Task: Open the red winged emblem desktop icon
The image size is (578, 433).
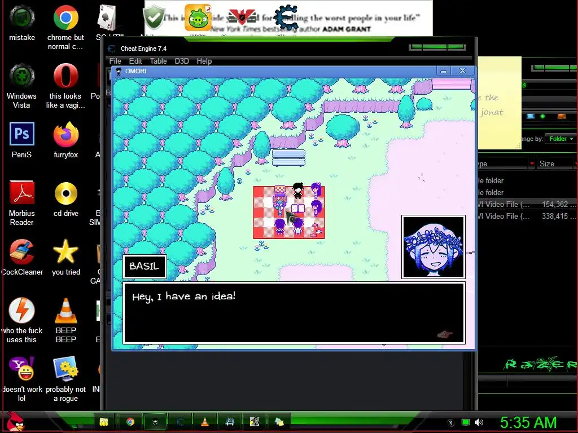Action: pos(242,17)
